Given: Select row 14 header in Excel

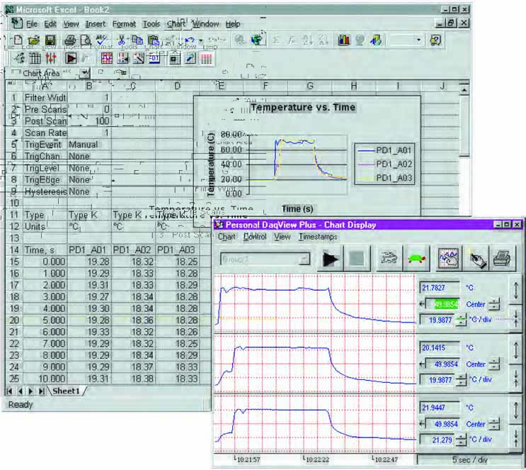Looking at the screenshot, I should pos(14,250).
